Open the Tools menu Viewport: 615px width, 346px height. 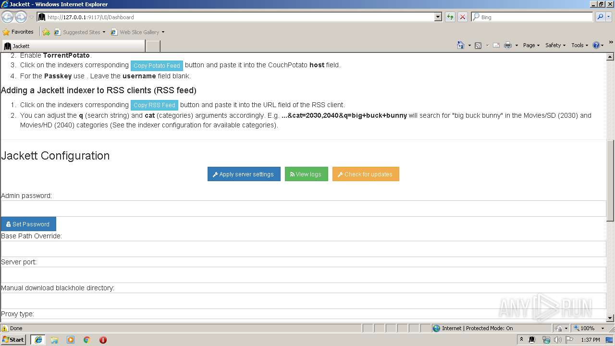click(579, 45)
